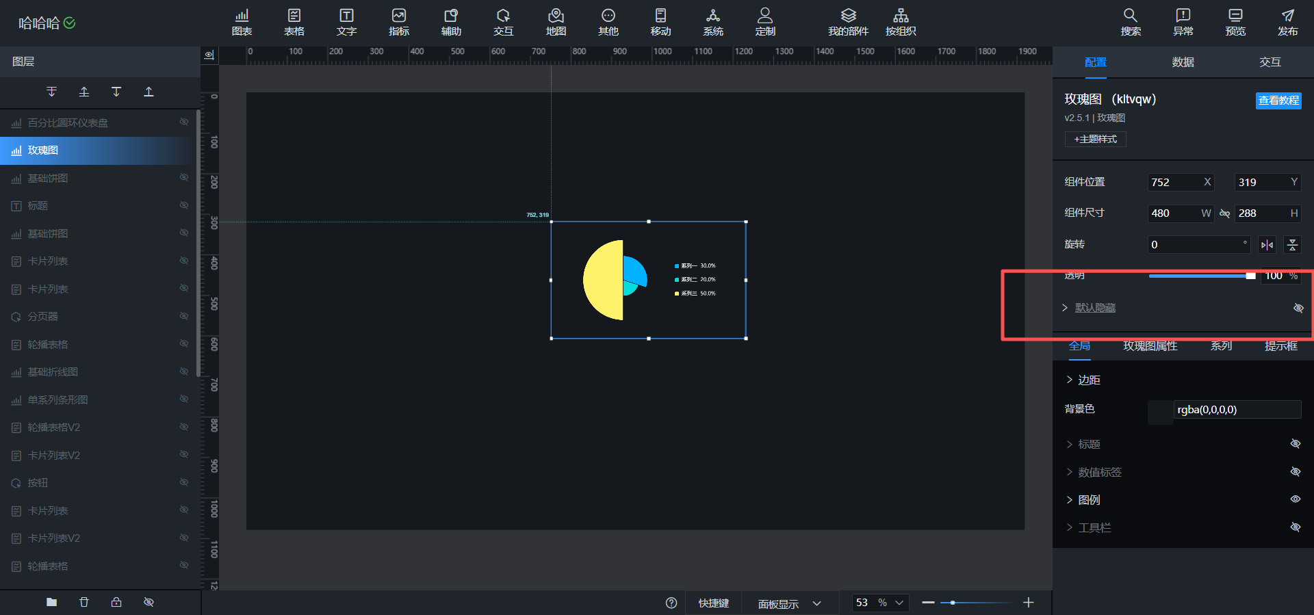Switch to the 数据 tab
This screenshot has height=615, width=1314.
tap(1183, 62)
